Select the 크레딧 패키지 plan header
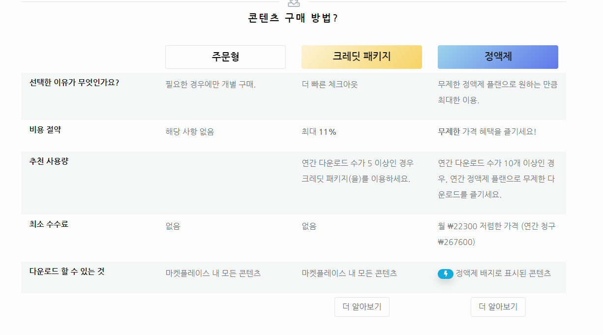Screen dimensions: 603x335 (362, 57)
